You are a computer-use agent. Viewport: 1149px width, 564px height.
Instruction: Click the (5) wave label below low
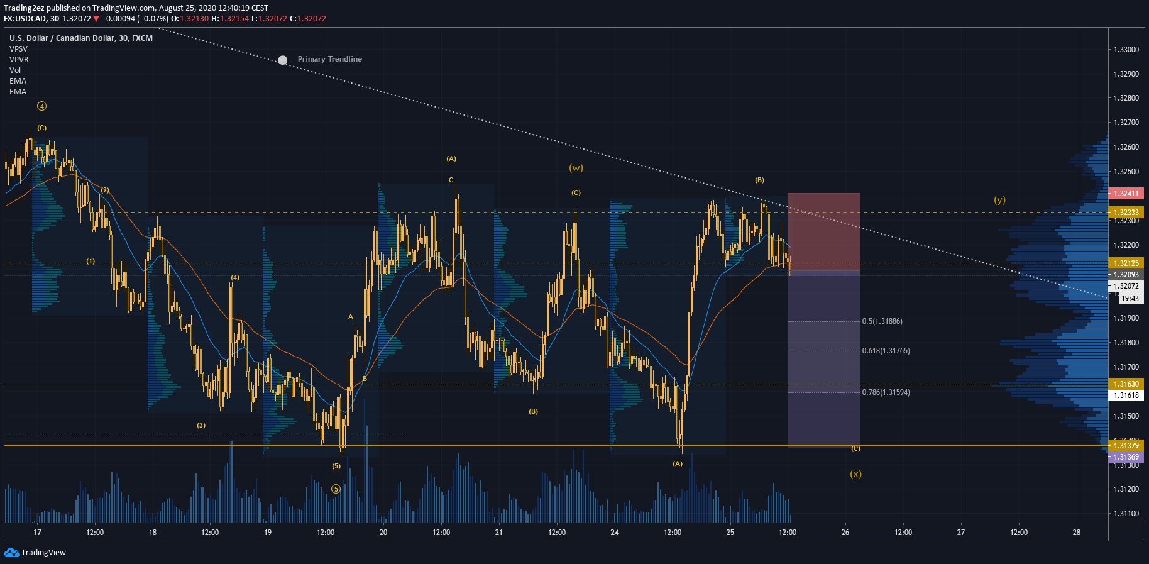[336, 467]
